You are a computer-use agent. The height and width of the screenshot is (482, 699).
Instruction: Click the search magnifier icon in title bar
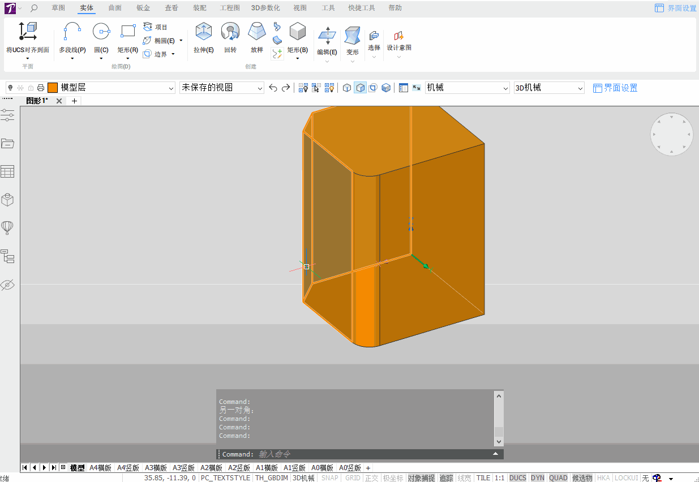point(34,8)
